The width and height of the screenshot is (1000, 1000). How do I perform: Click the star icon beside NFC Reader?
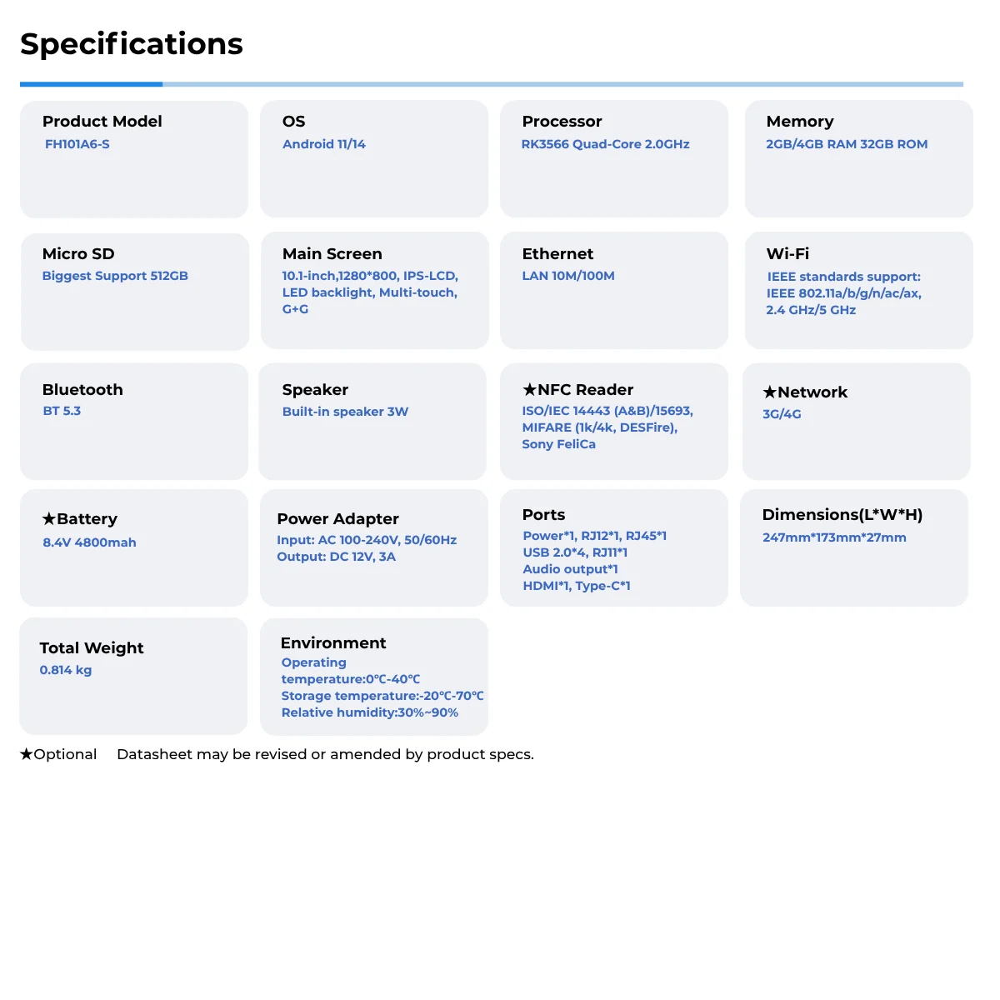529,389
